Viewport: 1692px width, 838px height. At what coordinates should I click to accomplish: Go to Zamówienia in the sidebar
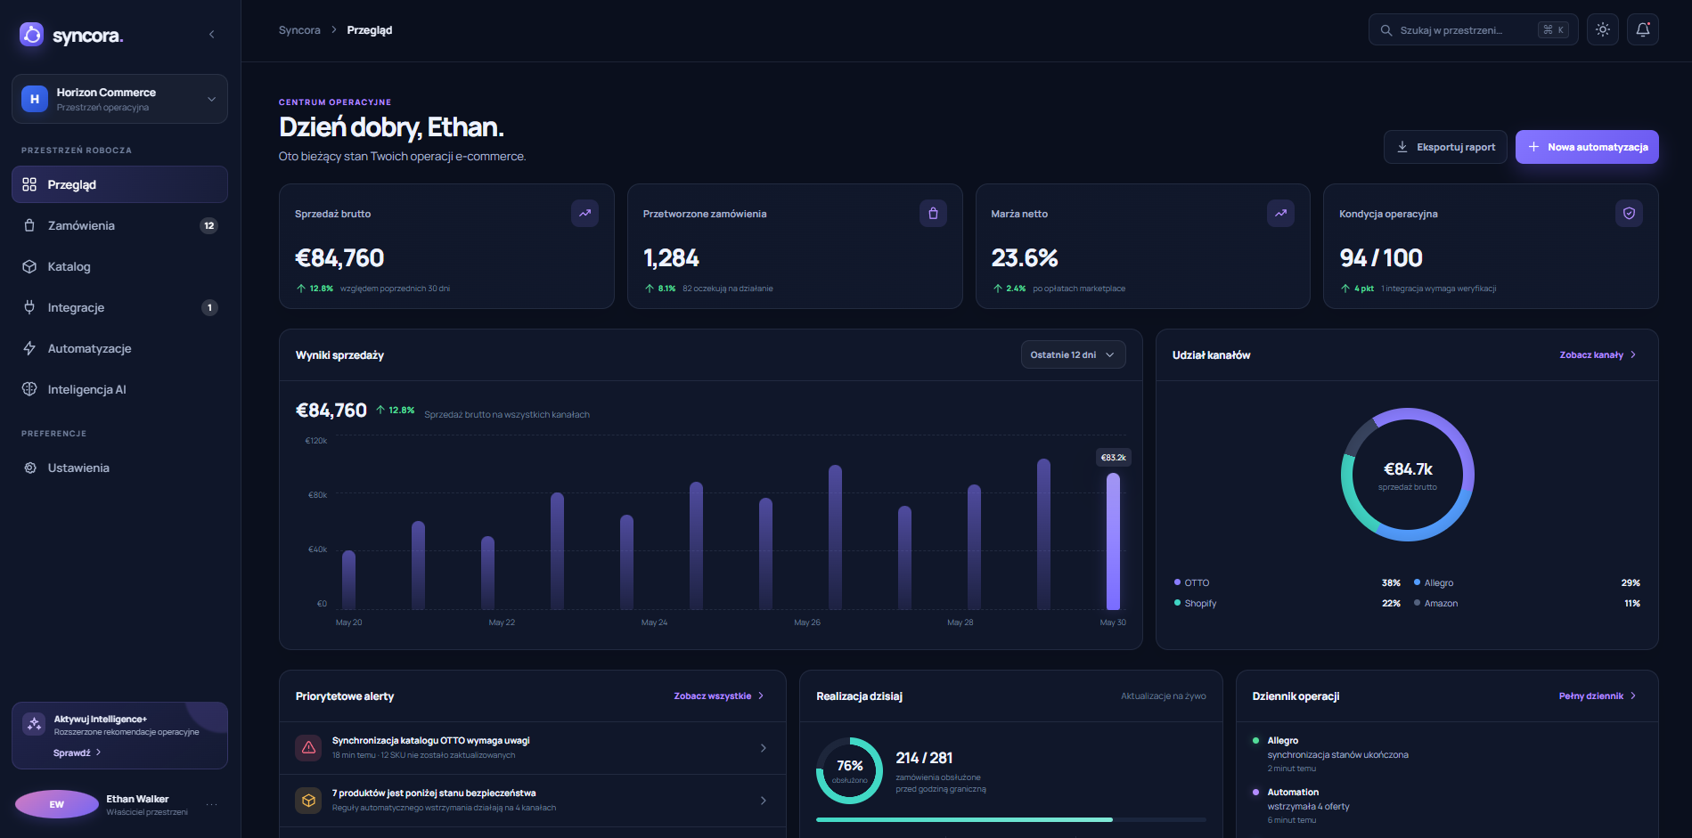pyautogui.click(x=119, y=225)
